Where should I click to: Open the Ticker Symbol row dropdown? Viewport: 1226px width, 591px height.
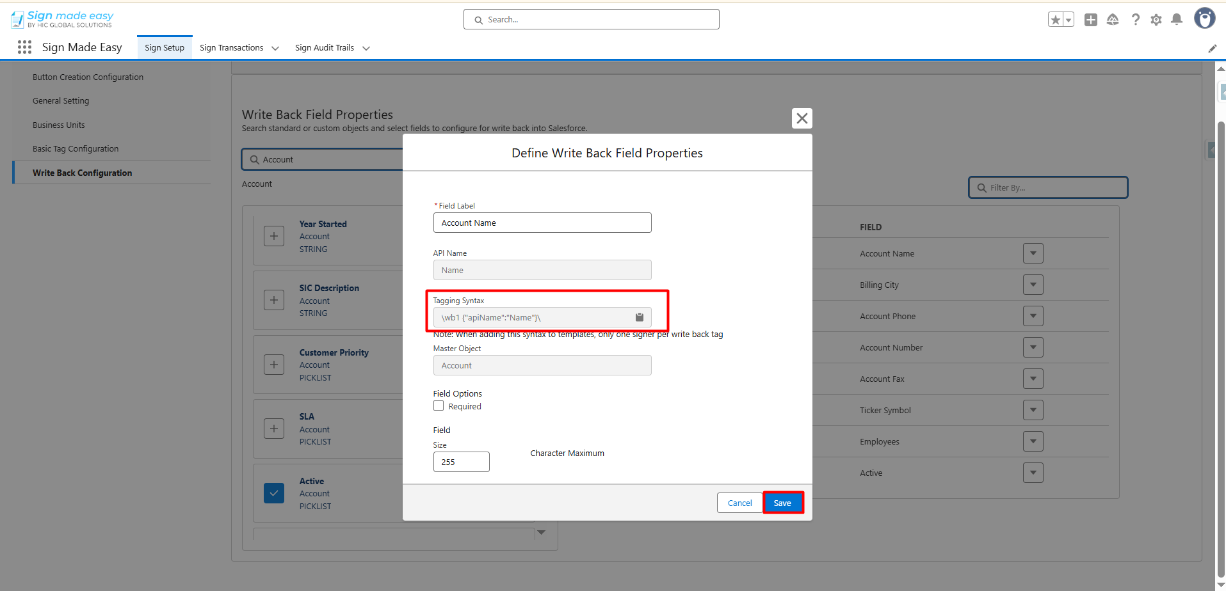[1033, 411]
